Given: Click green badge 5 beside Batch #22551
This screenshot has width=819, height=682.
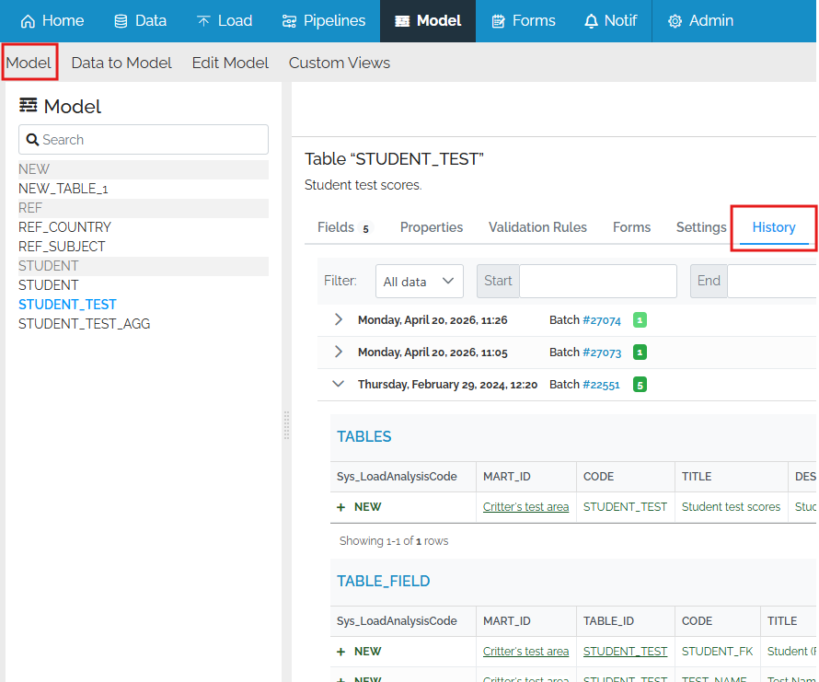Looking at the screenshot, I should coord(640,385).
